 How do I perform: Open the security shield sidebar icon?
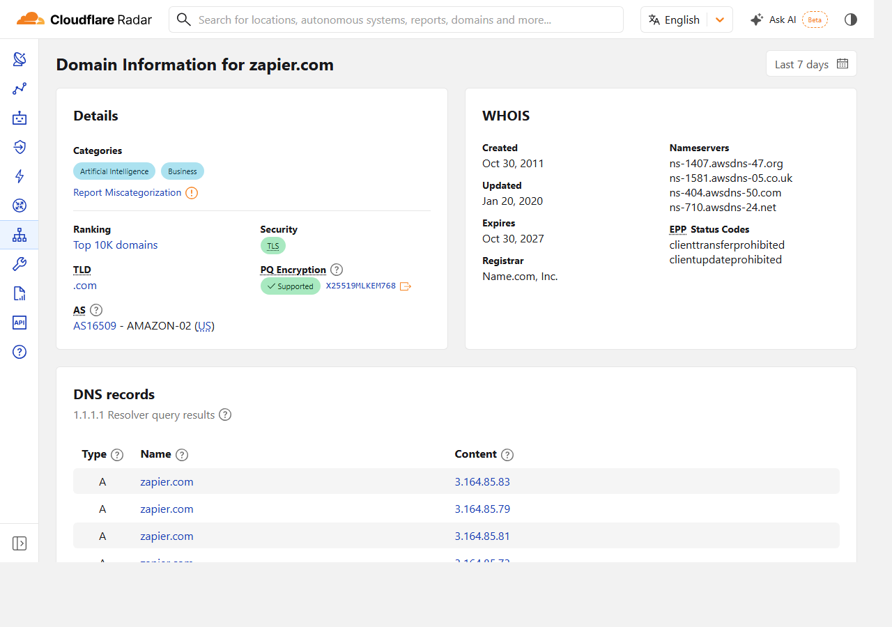pos(20,147)
